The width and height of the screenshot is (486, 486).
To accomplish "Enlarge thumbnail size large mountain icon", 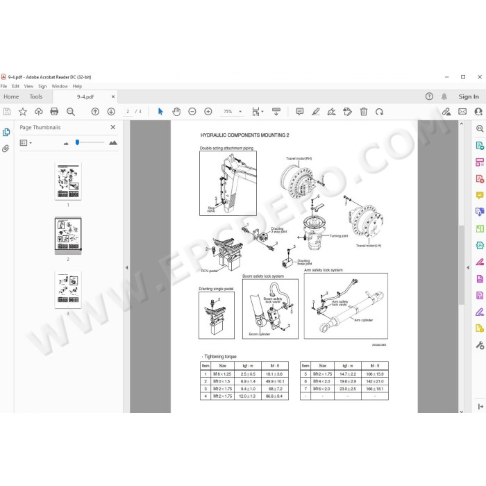I will 113,142.
